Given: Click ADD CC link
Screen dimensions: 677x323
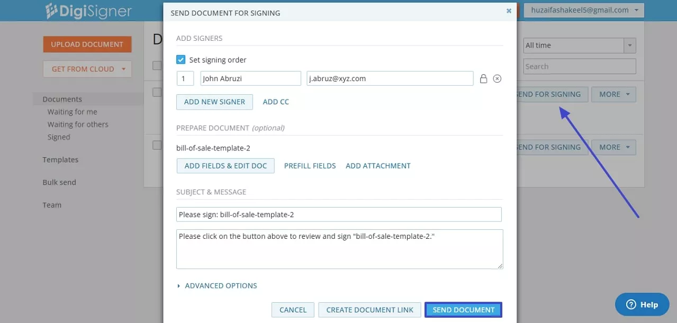Looking at the screenshot, I should pos(276,102).
